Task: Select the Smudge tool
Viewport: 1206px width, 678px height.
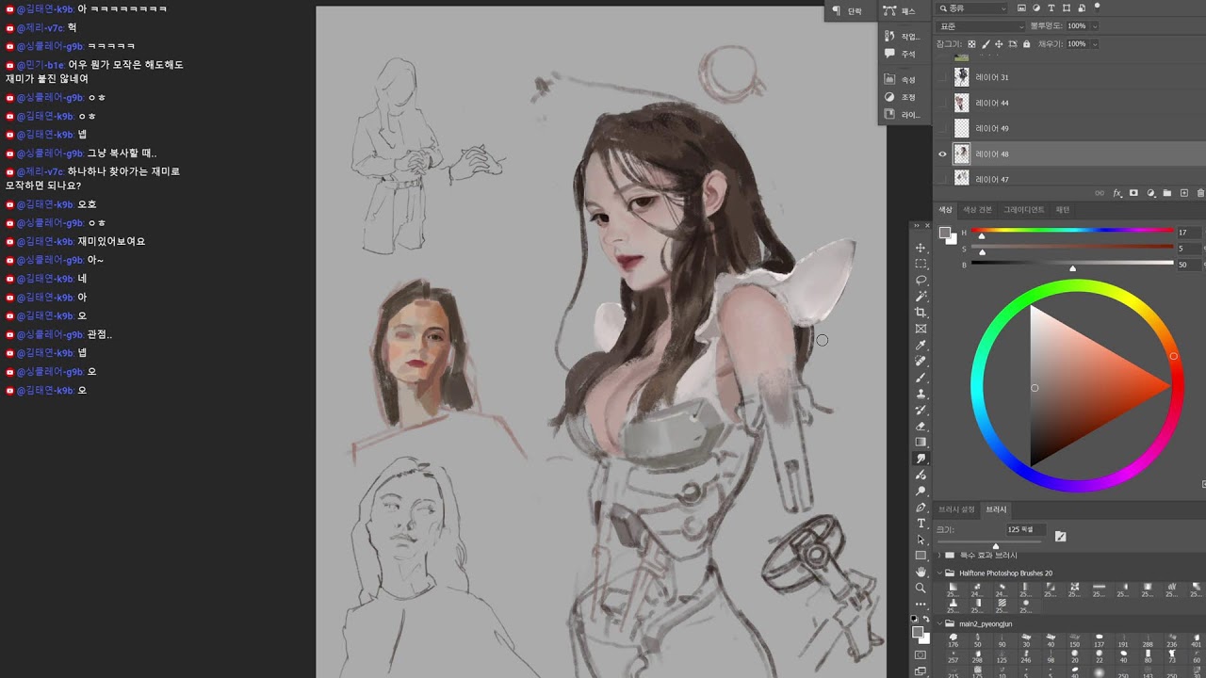Action: (x=921, y=459)
